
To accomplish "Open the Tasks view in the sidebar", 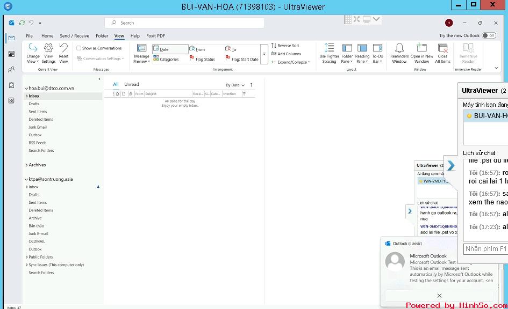I will pos(11,85).
